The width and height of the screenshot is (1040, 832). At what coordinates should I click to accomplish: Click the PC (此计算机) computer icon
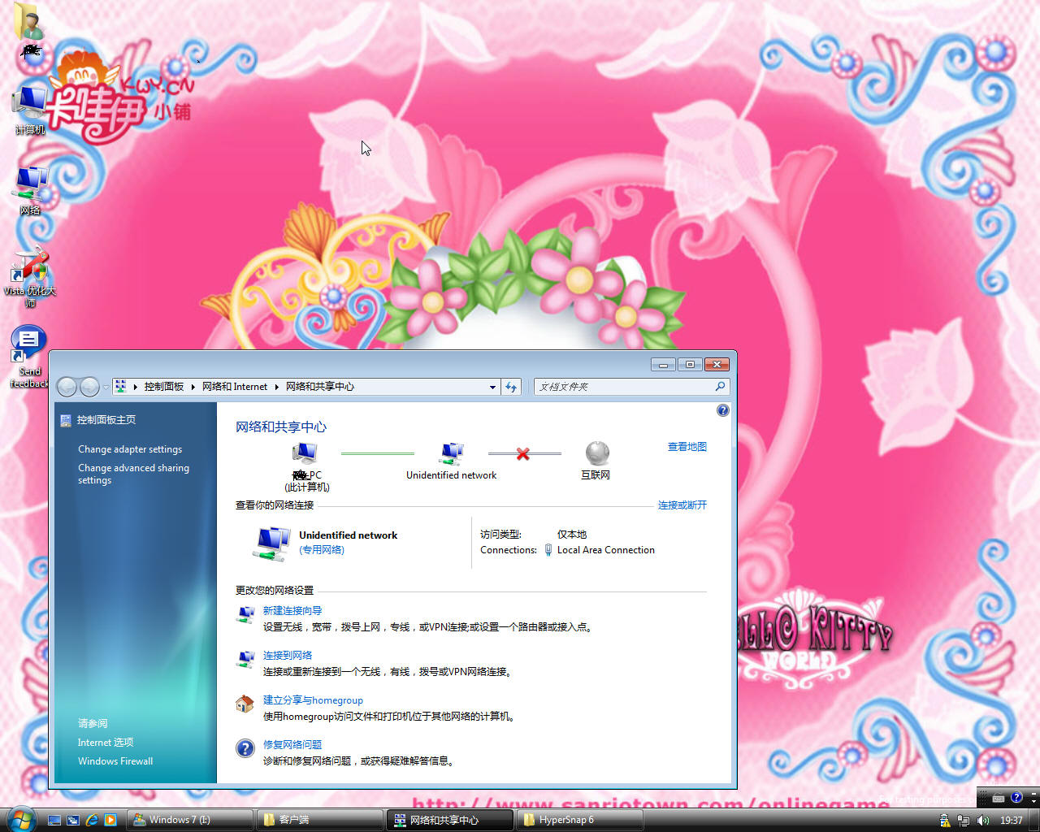[305, 453]
